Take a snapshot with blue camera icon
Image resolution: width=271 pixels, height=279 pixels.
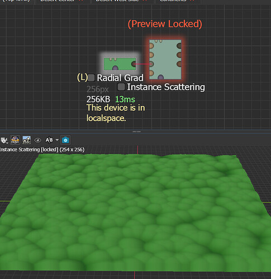(65, 140)
